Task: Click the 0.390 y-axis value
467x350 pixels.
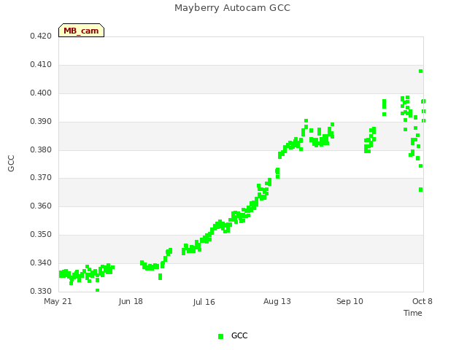Action: [41, 122]
